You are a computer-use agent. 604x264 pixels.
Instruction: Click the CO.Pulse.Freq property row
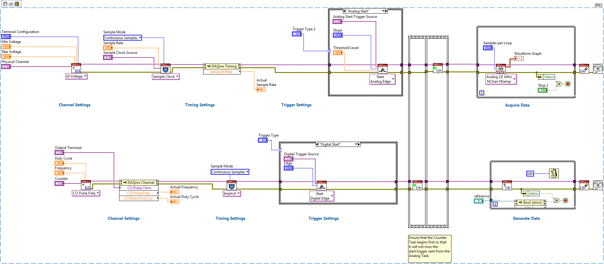[139, 193]
